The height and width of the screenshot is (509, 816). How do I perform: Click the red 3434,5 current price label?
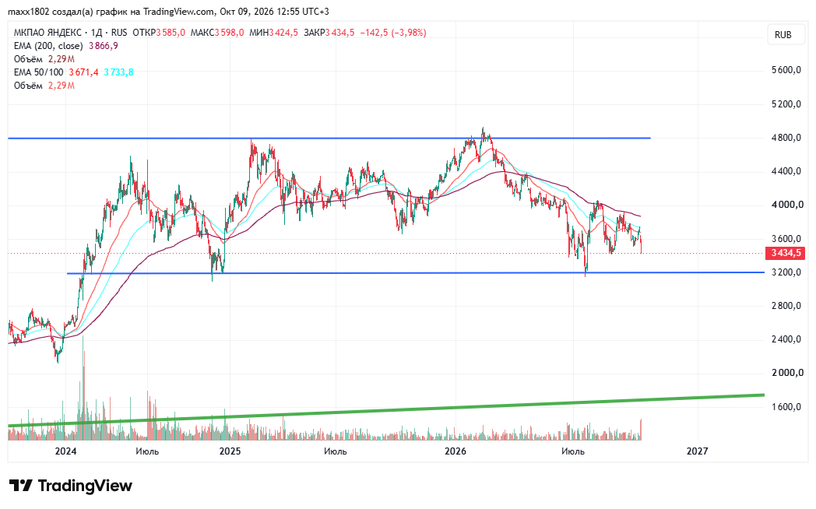786,253
